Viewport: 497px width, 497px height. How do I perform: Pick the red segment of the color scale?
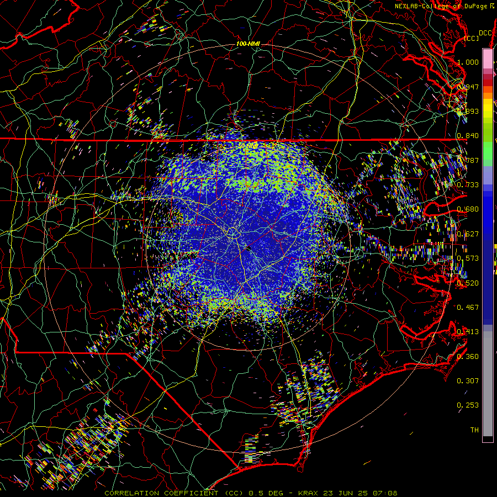tap(488, 83)
